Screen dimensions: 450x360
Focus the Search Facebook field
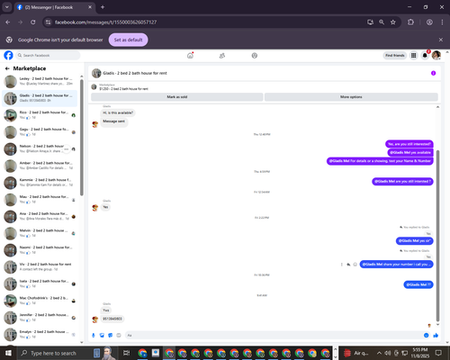click(x=48, y=56)
